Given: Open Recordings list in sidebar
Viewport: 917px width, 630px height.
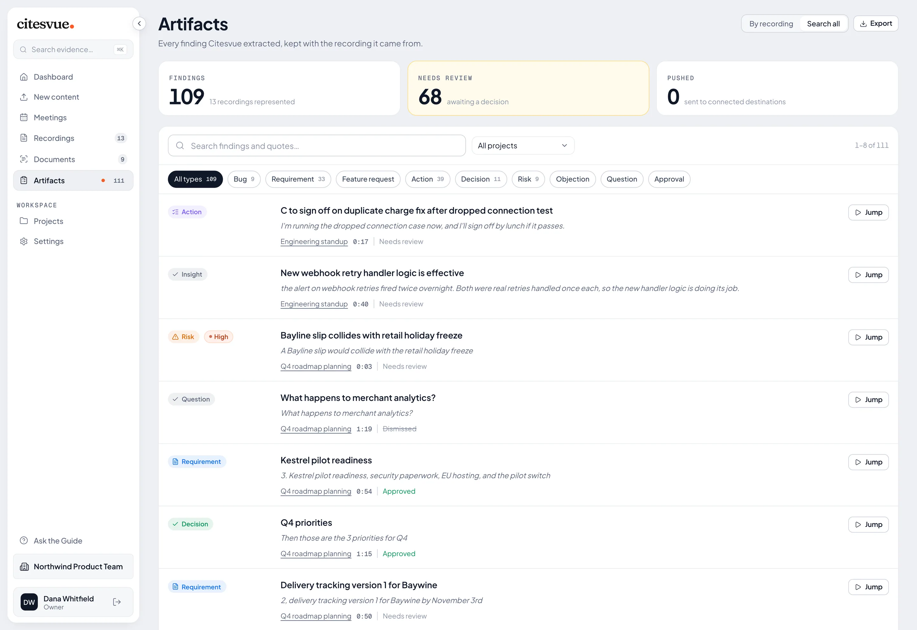Looking at the screenshot, I should point(73,138).
